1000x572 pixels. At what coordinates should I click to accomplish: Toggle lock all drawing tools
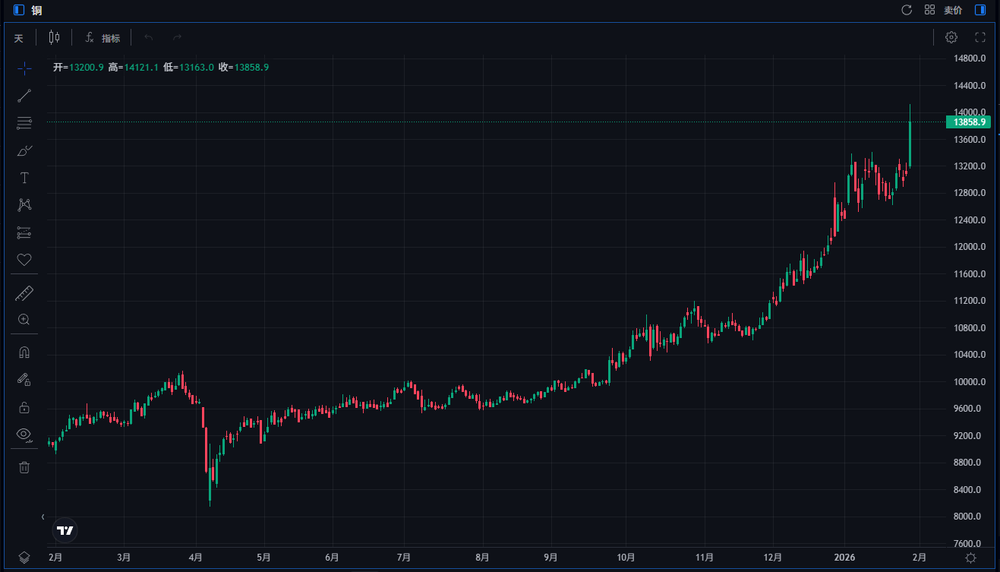point(24,407)
